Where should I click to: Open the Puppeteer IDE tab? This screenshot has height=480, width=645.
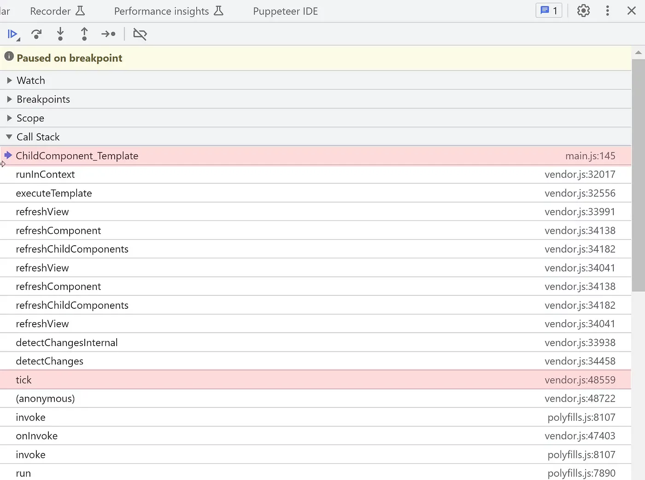click(x=285, y=11)
